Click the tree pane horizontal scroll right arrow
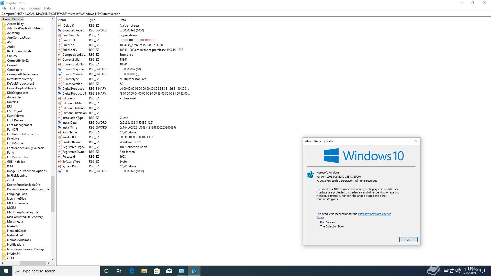 (48, 263)
